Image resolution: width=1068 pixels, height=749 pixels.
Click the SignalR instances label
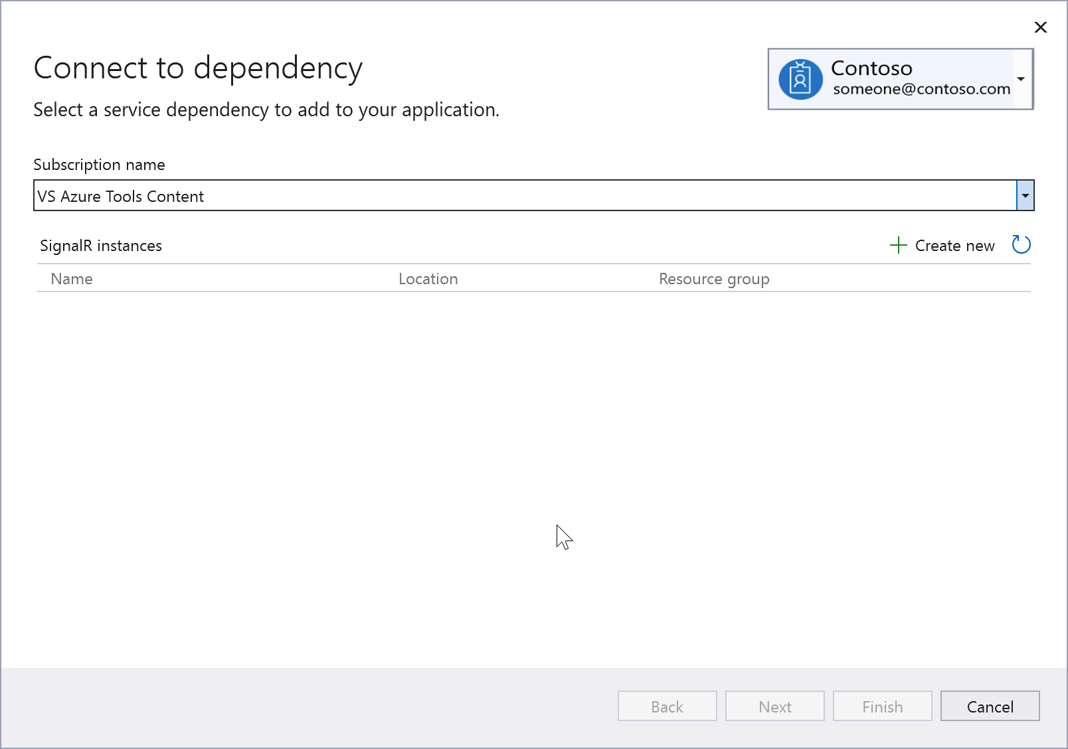pos(100,246)
